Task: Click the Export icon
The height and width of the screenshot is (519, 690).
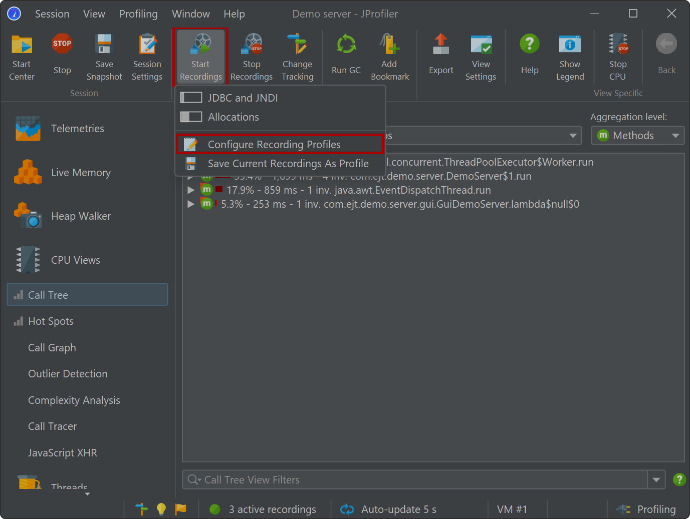Action: coord(441,55)
